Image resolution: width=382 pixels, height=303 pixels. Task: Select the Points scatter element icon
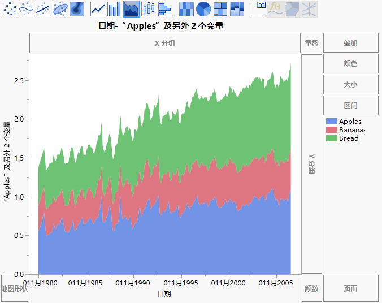click(x=10, y=8)
